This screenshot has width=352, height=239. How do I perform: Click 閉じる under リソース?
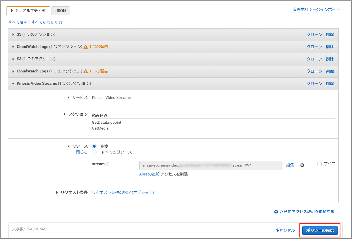coord(82,152)
